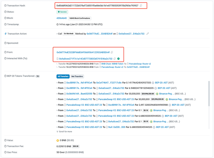Open block 45964640
214x158 pixels.
click(x=62, y=18)
